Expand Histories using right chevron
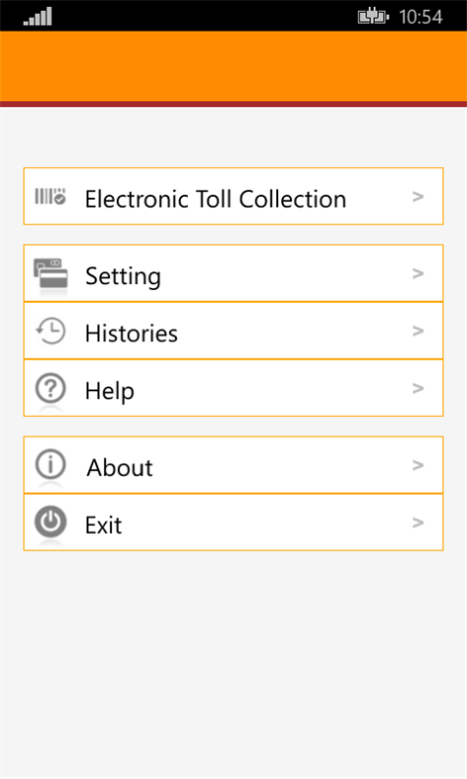467x779 pixels. (418, 331)
